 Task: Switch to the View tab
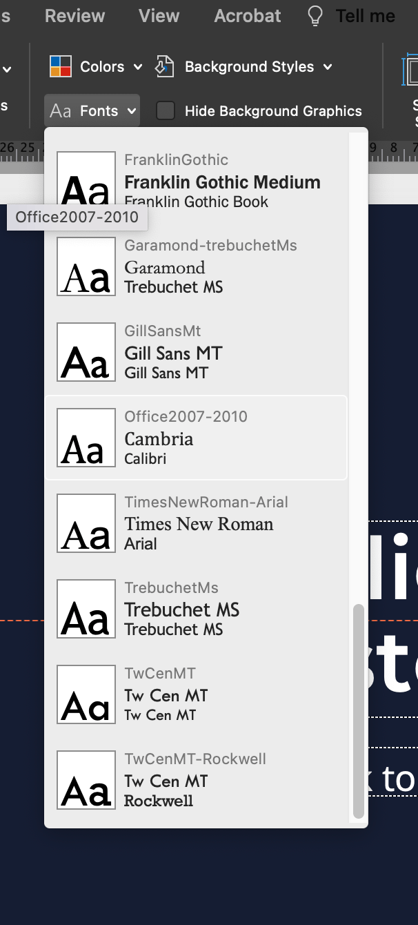[x=159, y=16]
